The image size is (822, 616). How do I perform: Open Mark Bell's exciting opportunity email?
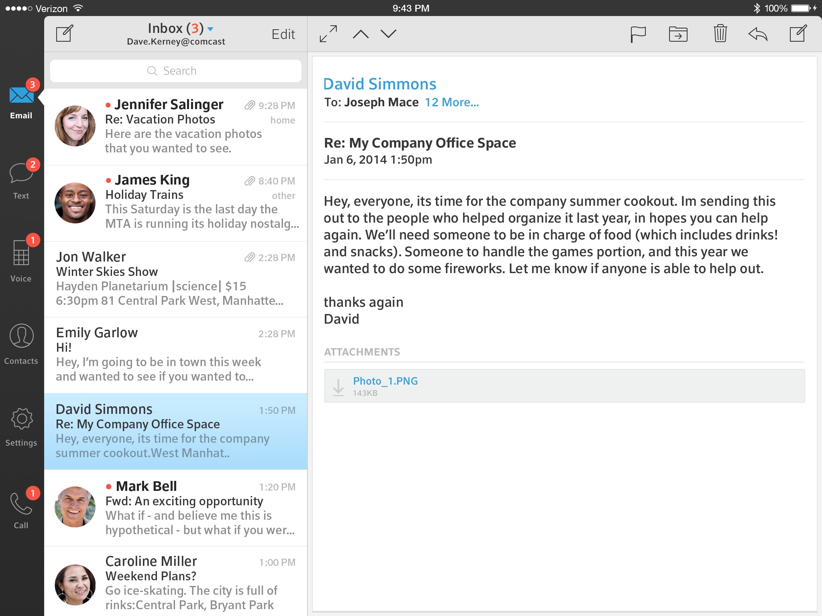(x=176, y=508)
